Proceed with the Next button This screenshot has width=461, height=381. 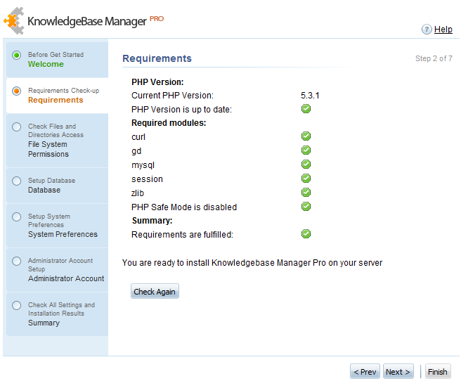click(x=398, y=372)
